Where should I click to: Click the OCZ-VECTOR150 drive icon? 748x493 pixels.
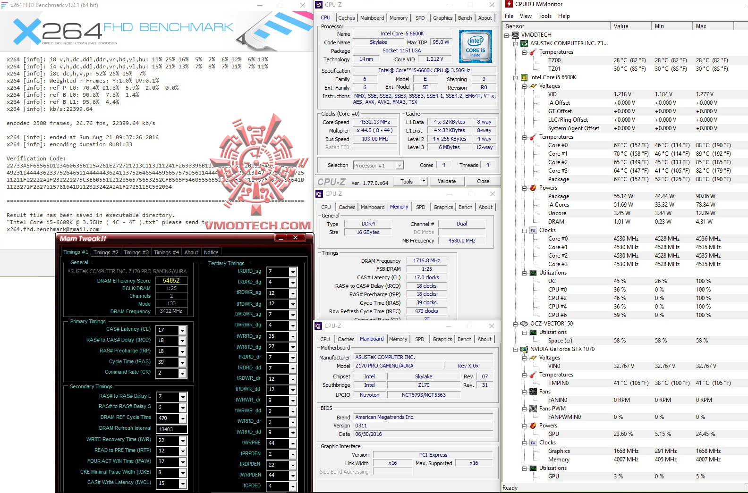click(524, 324)
